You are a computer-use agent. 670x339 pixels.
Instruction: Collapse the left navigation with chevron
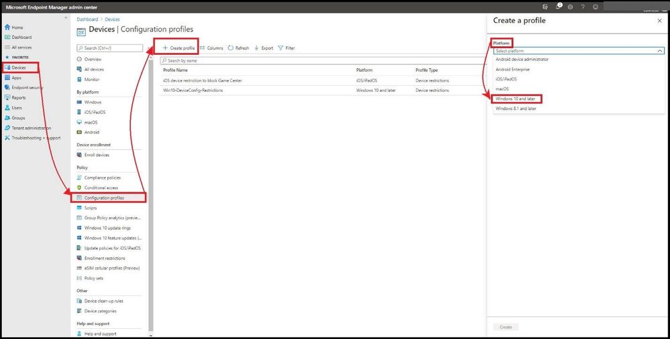pyautogui.click(x=65, y=17)
